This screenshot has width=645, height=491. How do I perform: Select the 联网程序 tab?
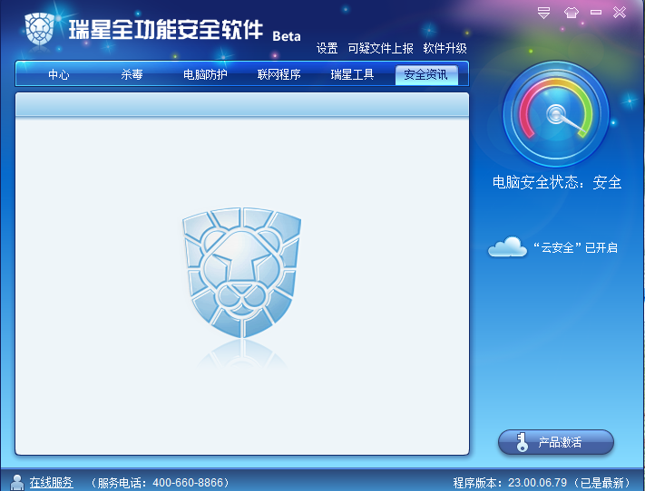(279, 74)
